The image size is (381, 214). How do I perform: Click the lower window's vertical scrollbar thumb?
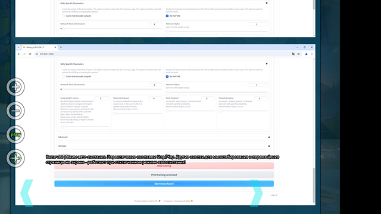pos(314,185)
